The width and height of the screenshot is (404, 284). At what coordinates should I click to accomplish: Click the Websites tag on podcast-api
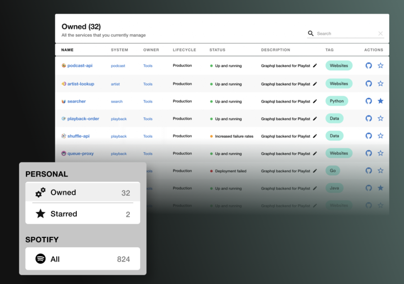click(339, 66)
